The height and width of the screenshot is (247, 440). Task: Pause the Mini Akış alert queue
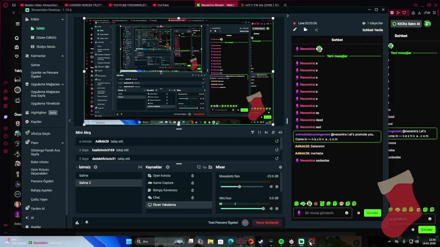(260, 132)
